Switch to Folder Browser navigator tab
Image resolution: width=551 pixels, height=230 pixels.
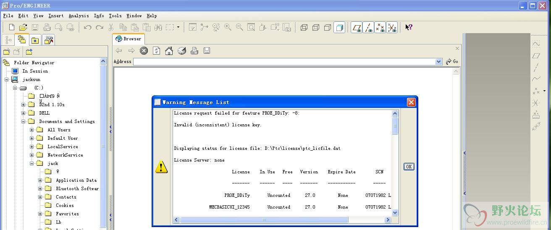[x=22, y=40]
